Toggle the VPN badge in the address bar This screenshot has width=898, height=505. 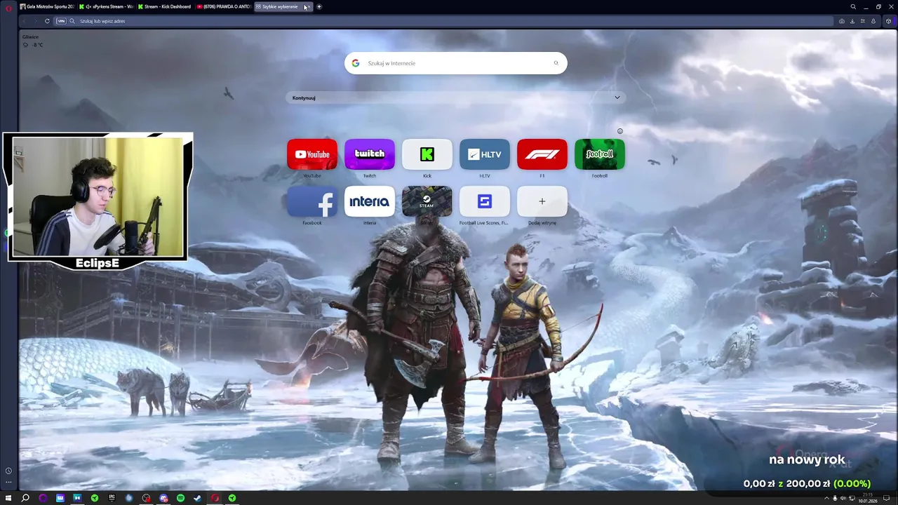pos(61,21)
